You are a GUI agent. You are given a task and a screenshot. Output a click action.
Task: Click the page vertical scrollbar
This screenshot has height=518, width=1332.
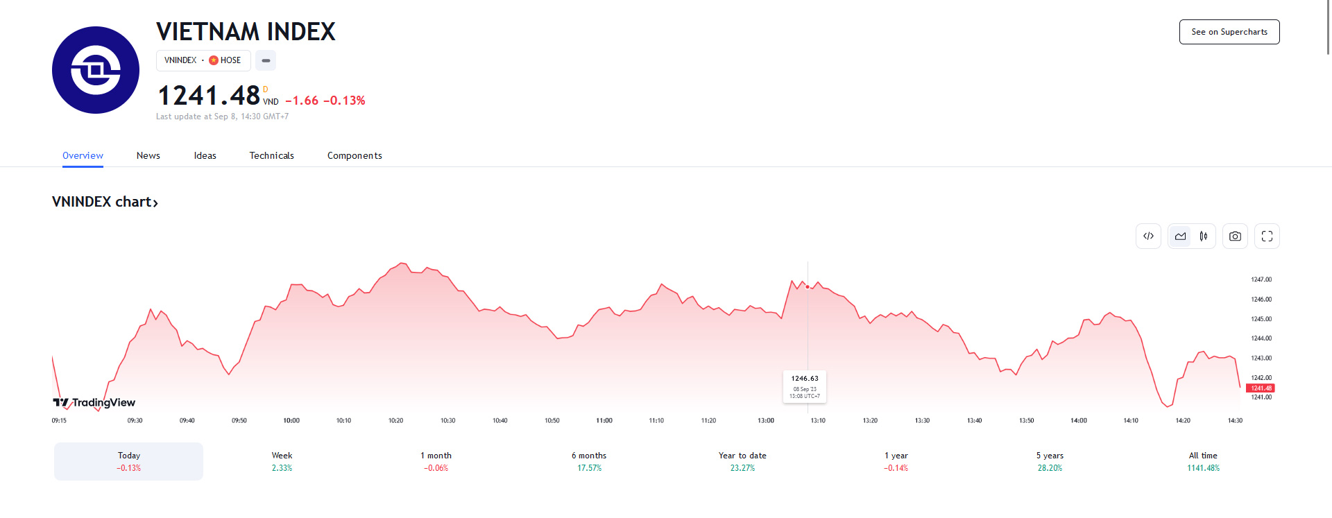tap(1328, 28)
